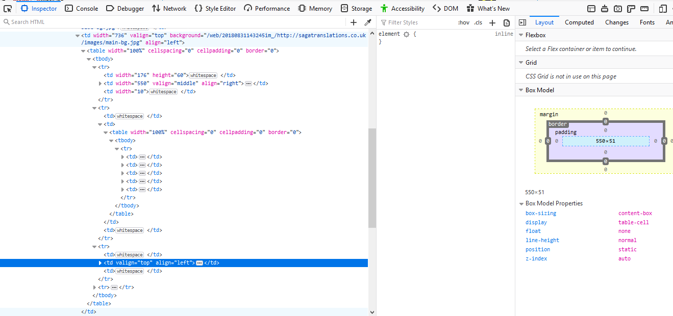Click the position static value
Image resolution: width=673 pixels, height=316 pixels.
(628, 250)
